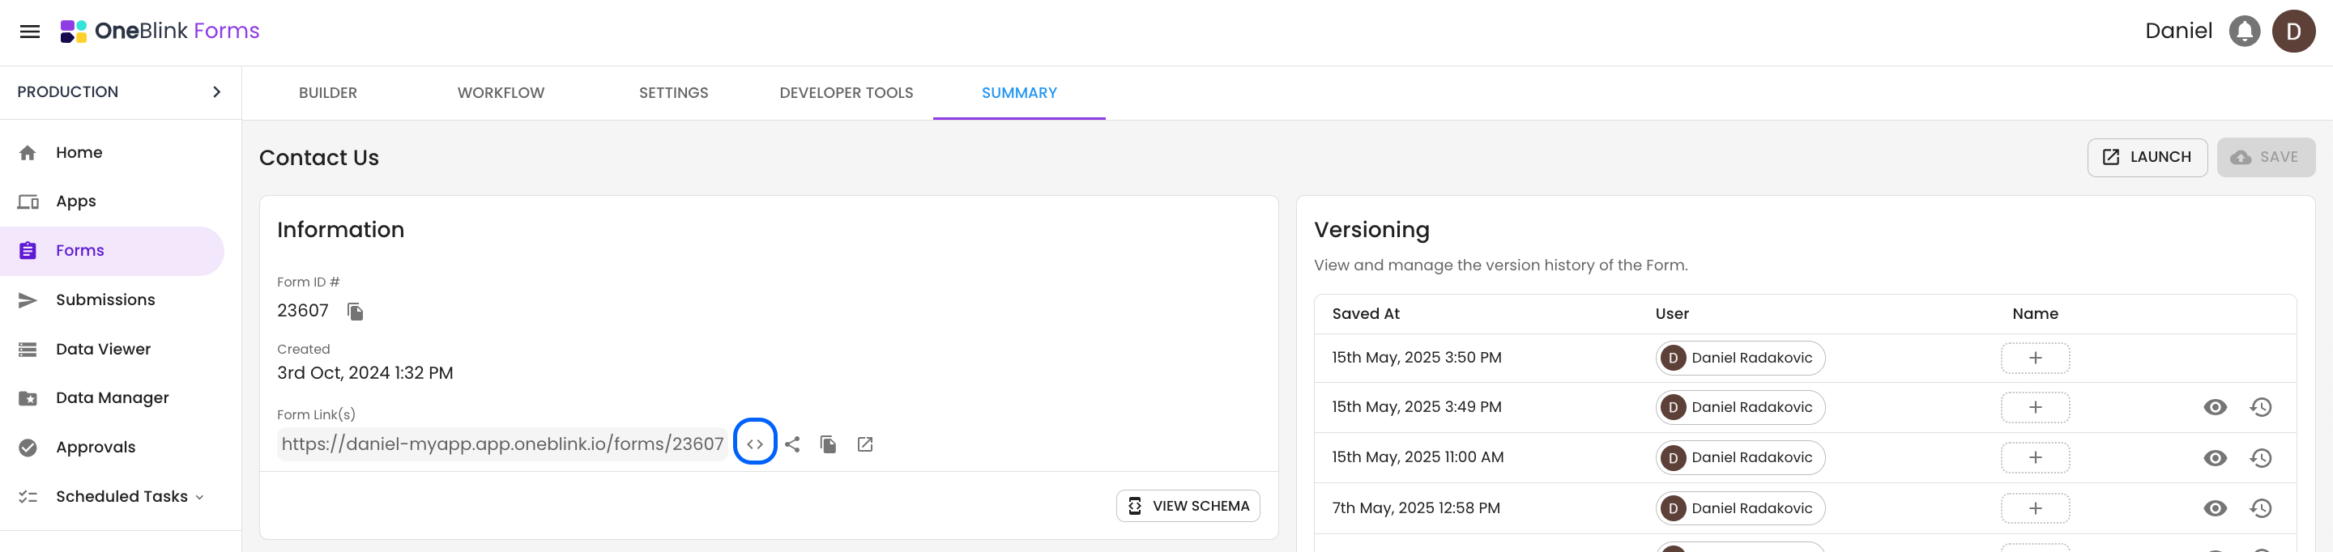The height and width of the screenshot is (552, 2333).
Task: Share the form link
Action: point(792,444)
